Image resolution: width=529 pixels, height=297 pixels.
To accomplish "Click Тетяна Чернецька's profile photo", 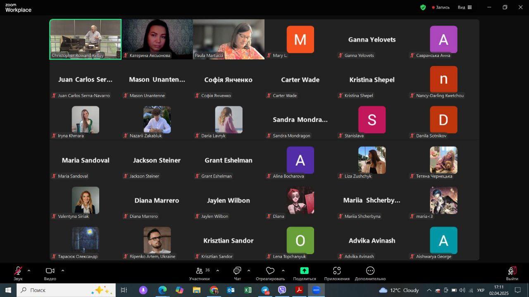I will point(443,160).
